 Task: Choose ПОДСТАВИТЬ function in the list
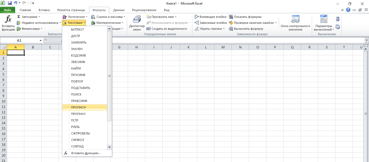tap(85, 88)
